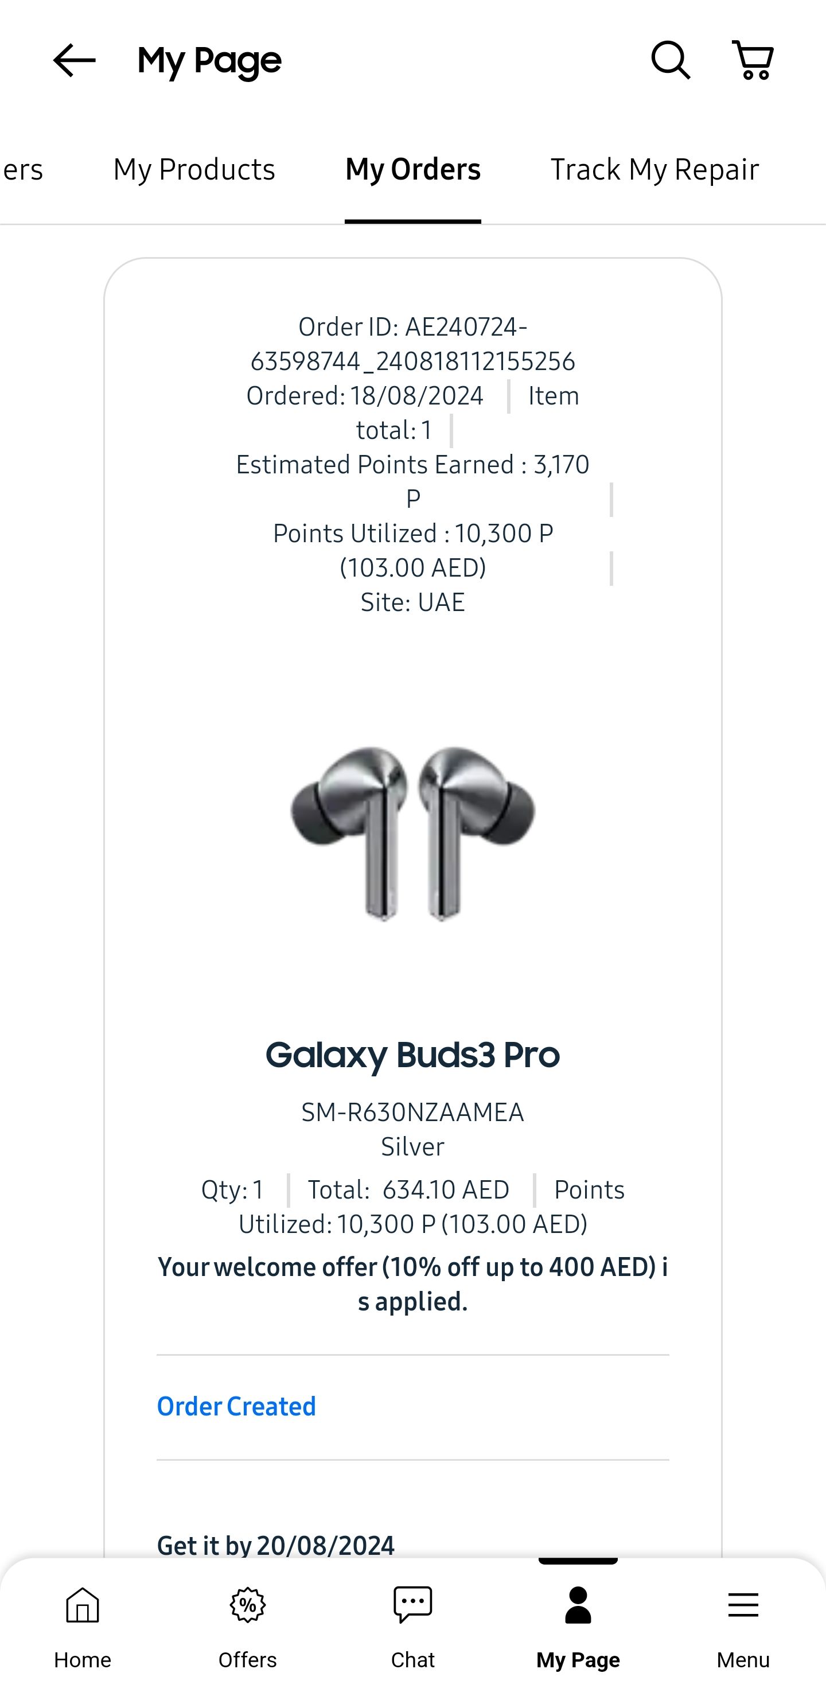Open the Galaxy Buds3 Pro product title
The height and width of the screenshot is (1700, 826).
pos(413,1055)
